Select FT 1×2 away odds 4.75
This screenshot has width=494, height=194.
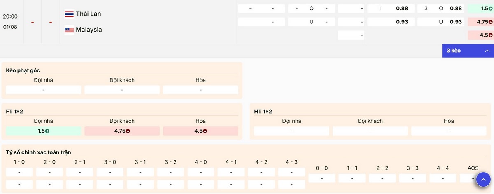coord(122,131)
